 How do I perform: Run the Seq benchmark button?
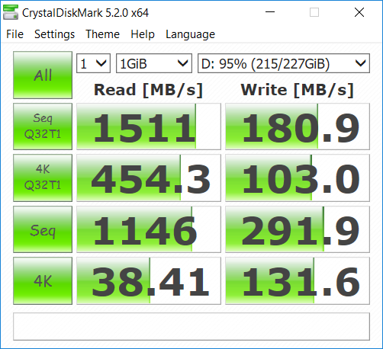(43, 229)
